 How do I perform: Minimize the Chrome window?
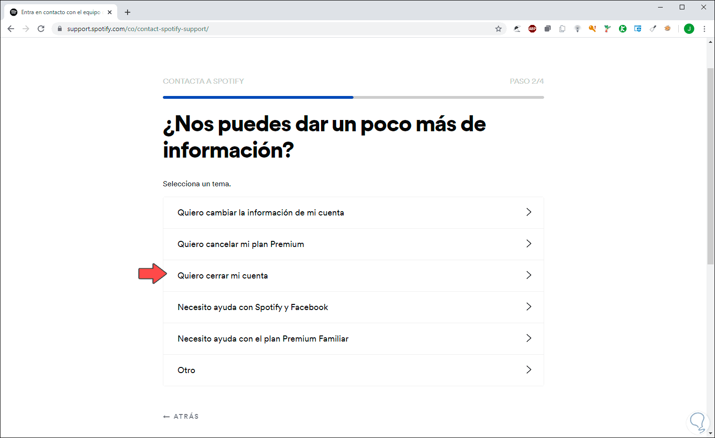pyautogui.click(x=660, y=7)
